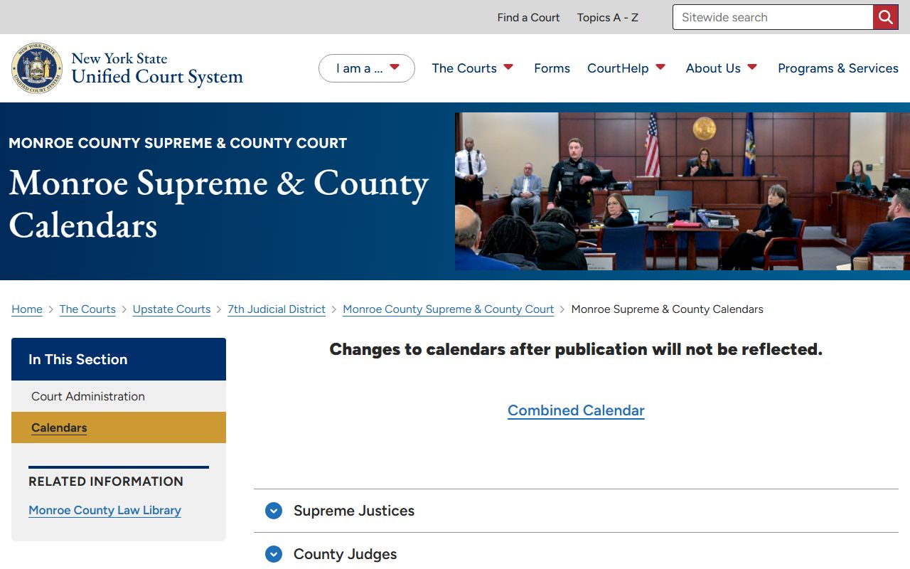Click the New York State Unified Court System title

pyautogui.click(x=157, y=68)
